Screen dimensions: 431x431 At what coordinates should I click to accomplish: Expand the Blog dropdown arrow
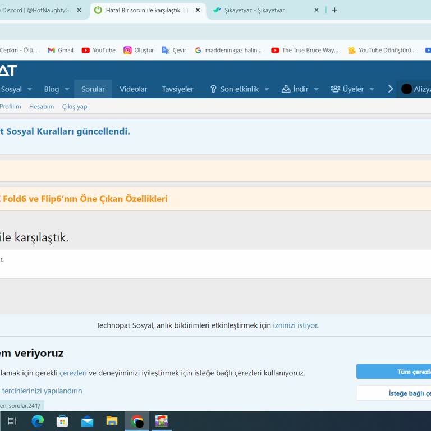tap(67, 89)
